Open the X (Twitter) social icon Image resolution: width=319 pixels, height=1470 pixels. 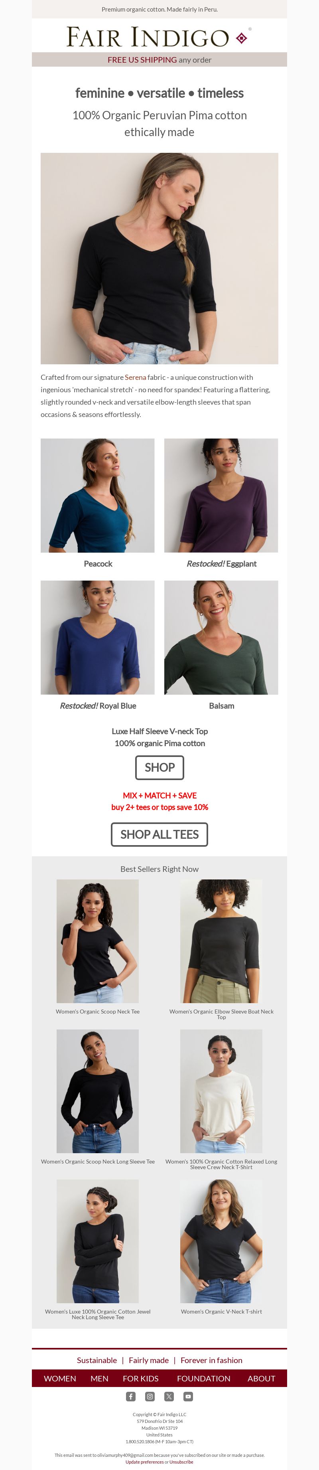click(169, 1397)
